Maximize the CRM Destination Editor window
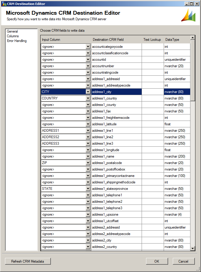 pos(192,4)
